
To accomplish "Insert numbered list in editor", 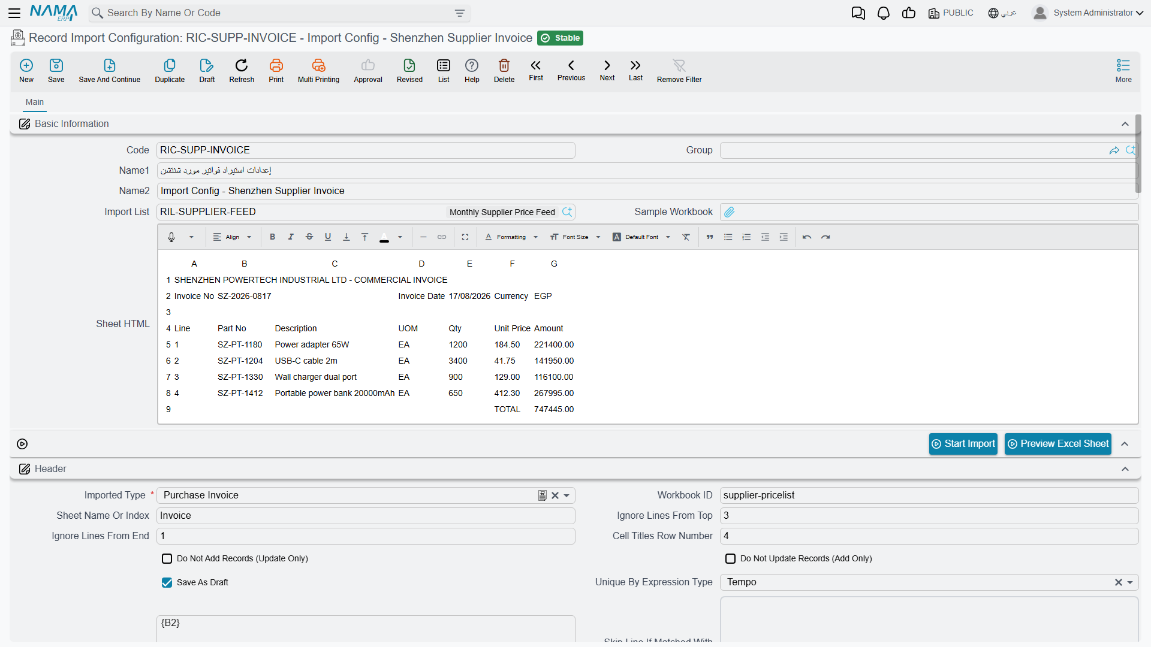I will click(x=746, y=237).
